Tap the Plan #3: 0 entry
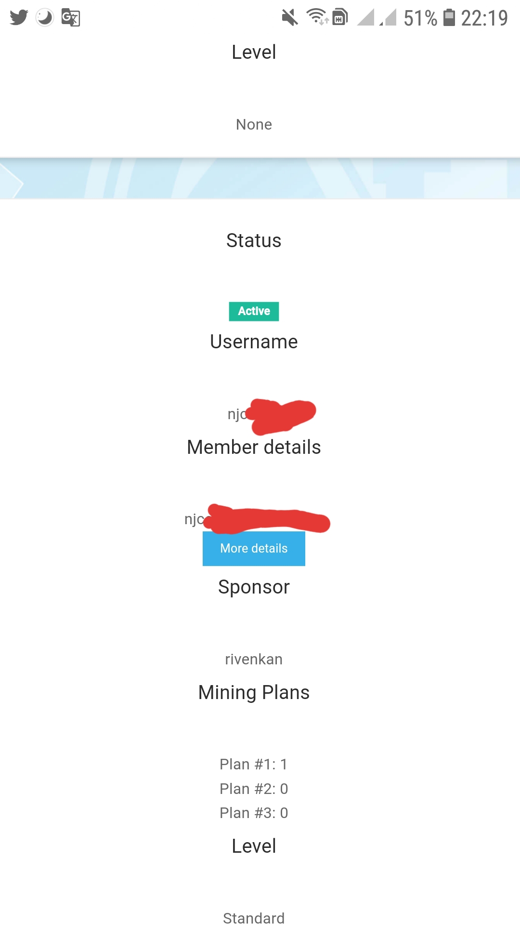The height and width of the screenshot is (925, 520). click(x=254, y=813)
